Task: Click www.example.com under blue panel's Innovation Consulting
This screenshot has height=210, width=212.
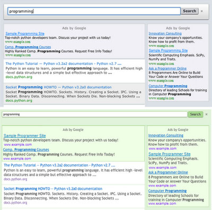Action: pos(161,46)
